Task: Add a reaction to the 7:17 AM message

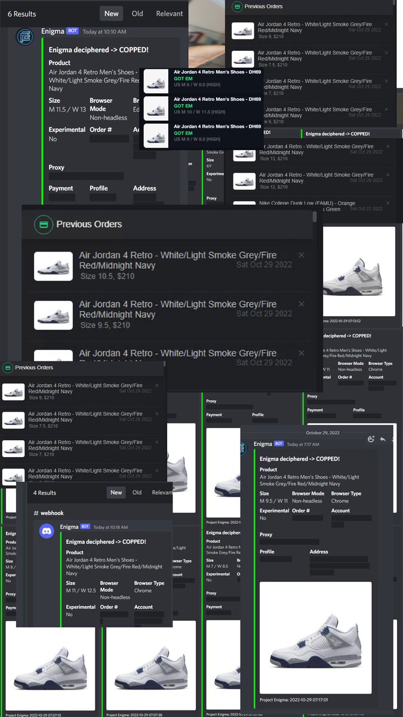Action: coord(371,439)
